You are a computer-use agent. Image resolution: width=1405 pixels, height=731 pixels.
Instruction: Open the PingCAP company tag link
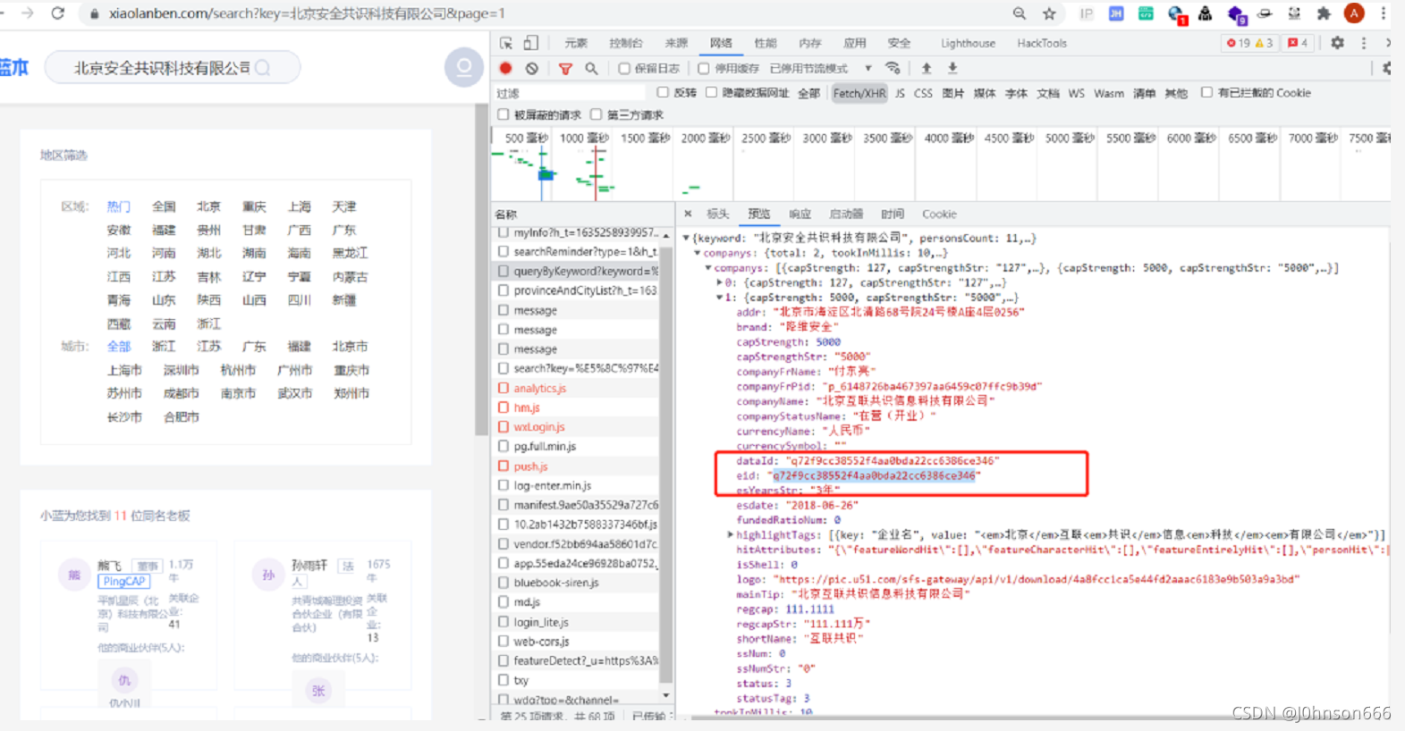[123, 581]
